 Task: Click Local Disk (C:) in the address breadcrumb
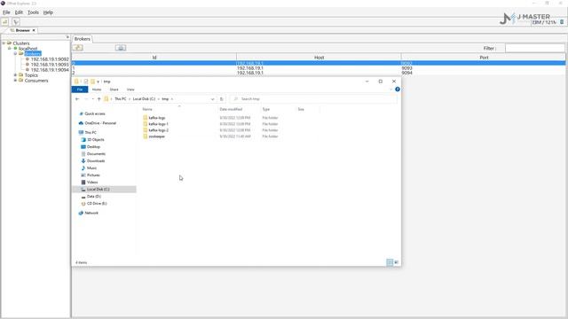tap(144, 98)
